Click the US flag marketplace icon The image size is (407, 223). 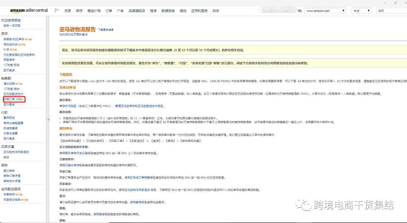(x=300, y=11)
